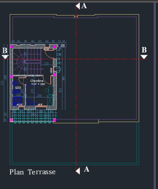The image size is (158, 189).
Task: Click the "355" dimension text
Action: pyautogui.click(x=60, y=90)
